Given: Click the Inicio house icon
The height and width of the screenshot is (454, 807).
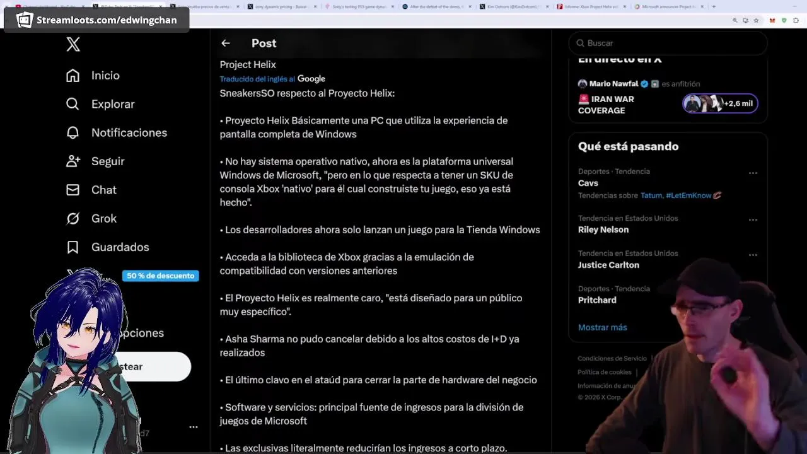Looking at the screenshot, I should tap(73, 75).
